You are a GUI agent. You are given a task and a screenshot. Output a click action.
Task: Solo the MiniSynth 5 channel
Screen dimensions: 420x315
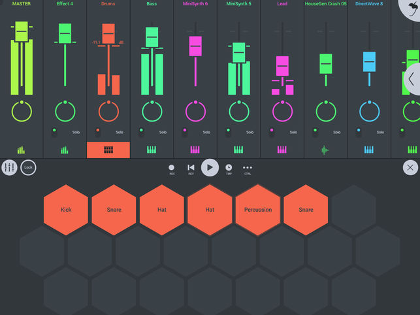click(x=250, y=132)
